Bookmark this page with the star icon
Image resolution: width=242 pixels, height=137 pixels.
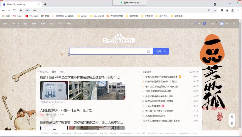point(215,10)
